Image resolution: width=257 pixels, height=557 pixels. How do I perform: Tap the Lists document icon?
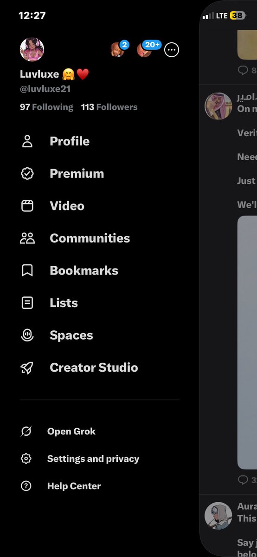tap(27, 302)
